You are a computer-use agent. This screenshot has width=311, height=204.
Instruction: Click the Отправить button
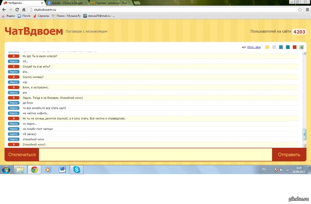[289, 154]
